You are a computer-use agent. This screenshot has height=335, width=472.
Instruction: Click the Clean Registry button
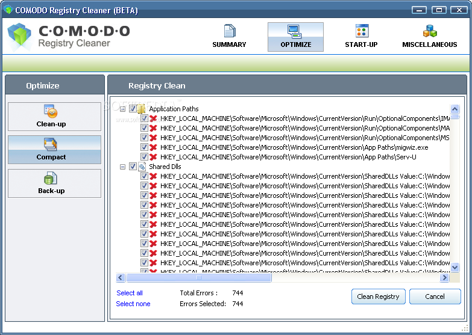pyautogui.click(x=379, y=297)
